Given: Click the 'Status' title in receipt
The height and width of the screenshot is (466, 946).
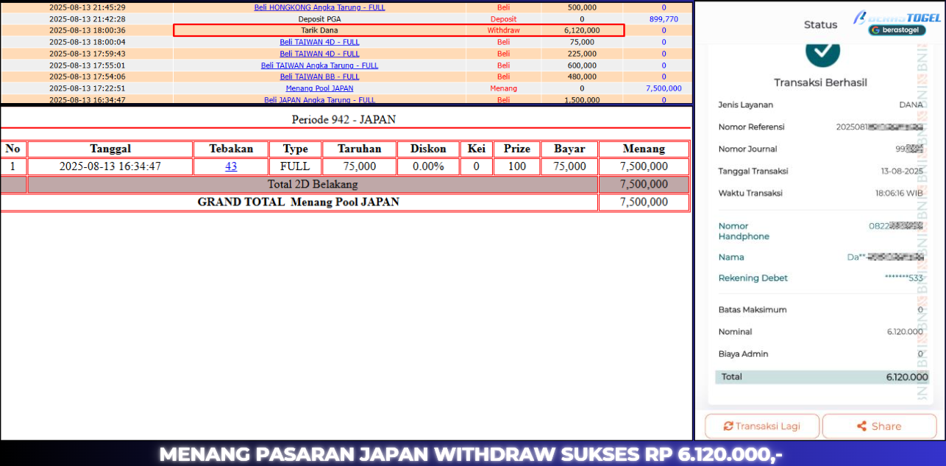Looking at the screenshot, I should pyautogui.click(x=820, y=24).
